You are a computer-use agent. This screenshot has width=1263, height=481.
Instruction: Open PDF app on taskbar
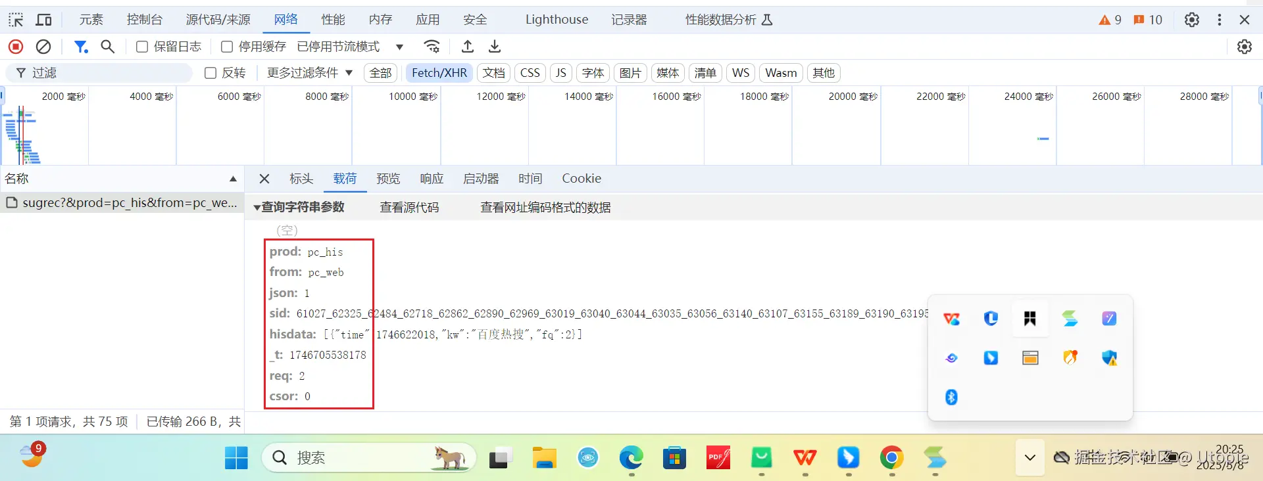coord(718,458)
